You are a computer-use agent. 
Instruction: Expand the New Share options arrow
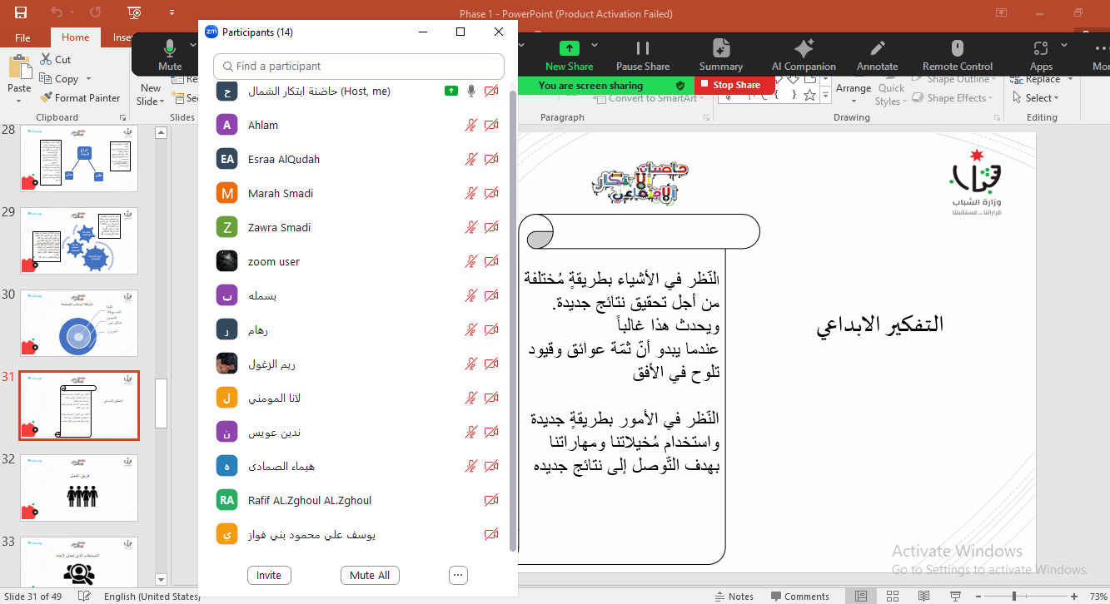595,46
